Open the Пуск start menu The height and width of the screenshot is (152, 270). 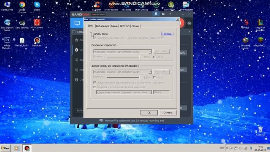[5, 148]
